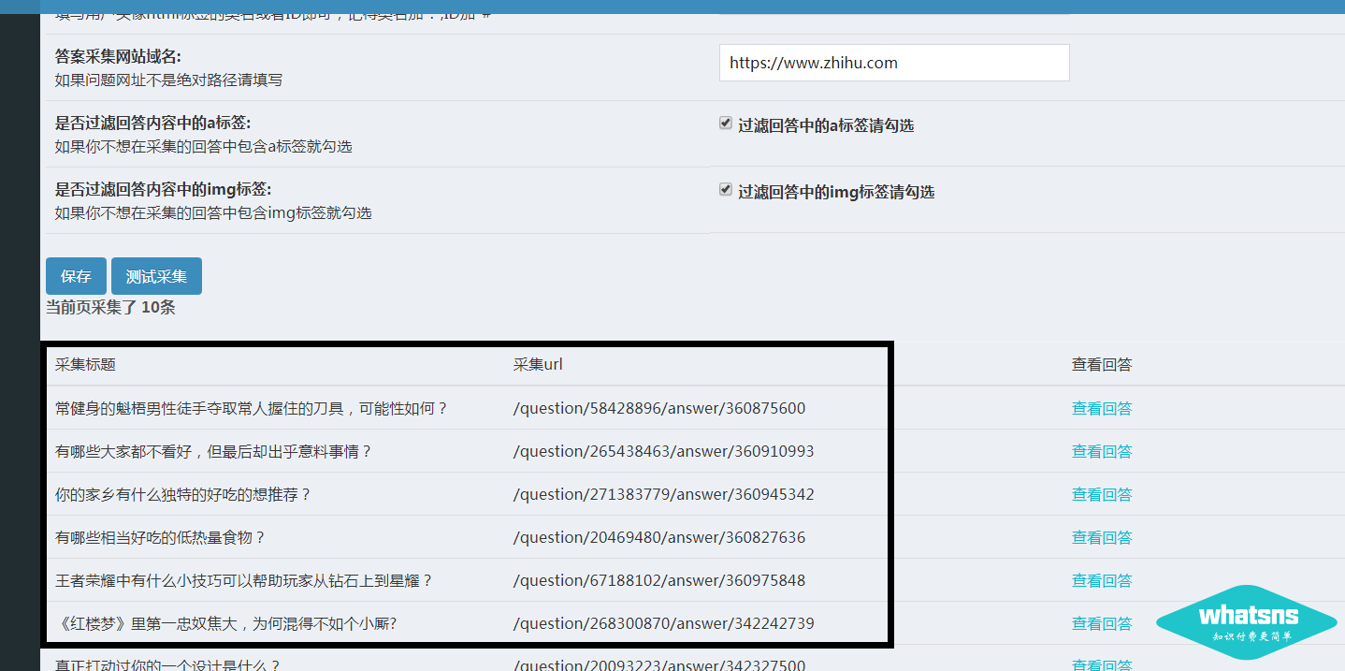
Task: Open 查看回答 for question 268300870
Action: coord(1101,623)
